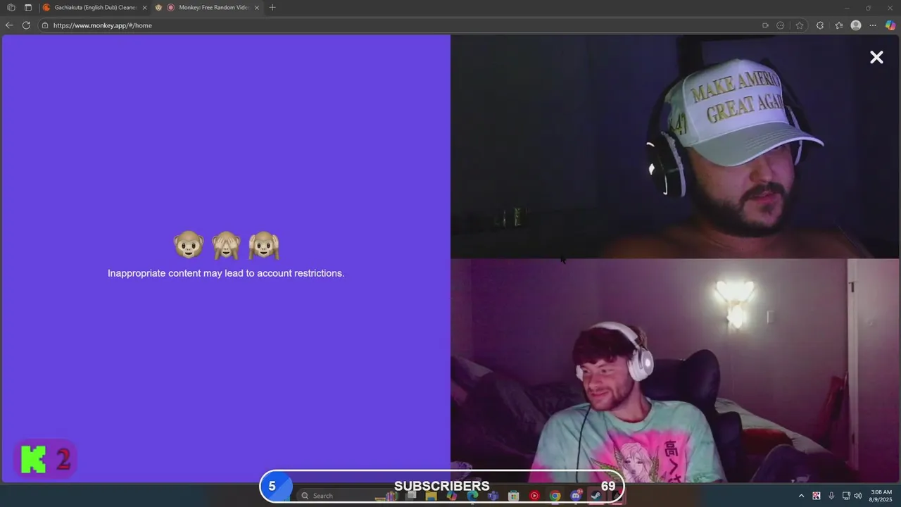Open File Explorer from the taskbar
Screen dimensions: 901x507
pyautogui.click(x=431, y=496)
